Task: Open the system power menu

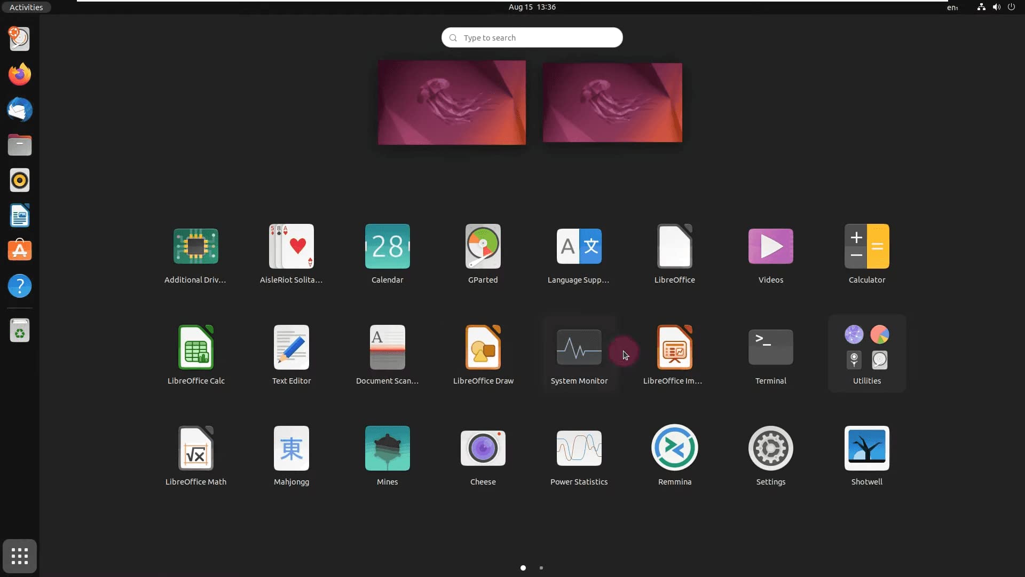Action: coord(1011,7)
